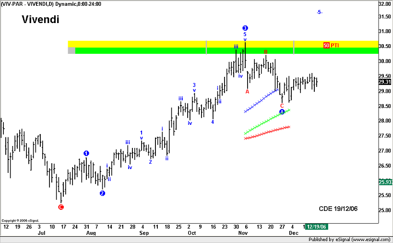Screen dimensions: 393x243
Task: Click the red circled C wave marker
Action: [x=60, y=207]
